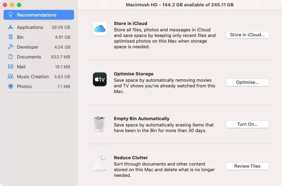282x186 pixels.
Task: Open Review Files for clutter
Action: coord(247,166)
